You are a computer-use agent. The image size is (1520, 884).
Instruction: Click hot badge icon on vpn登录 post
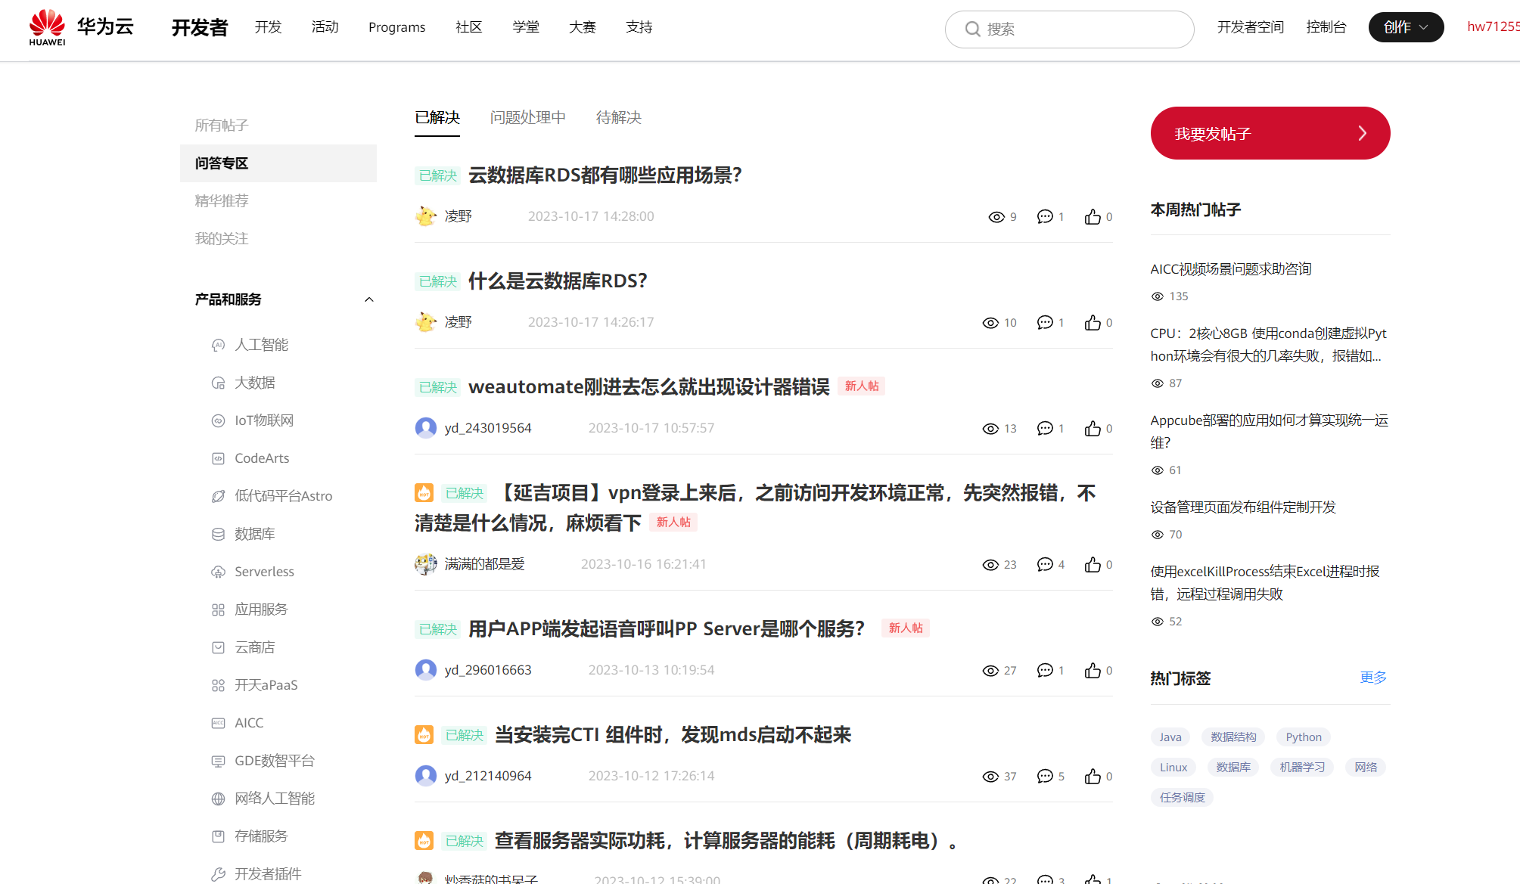pyautogui.click(x=424, y=493)
